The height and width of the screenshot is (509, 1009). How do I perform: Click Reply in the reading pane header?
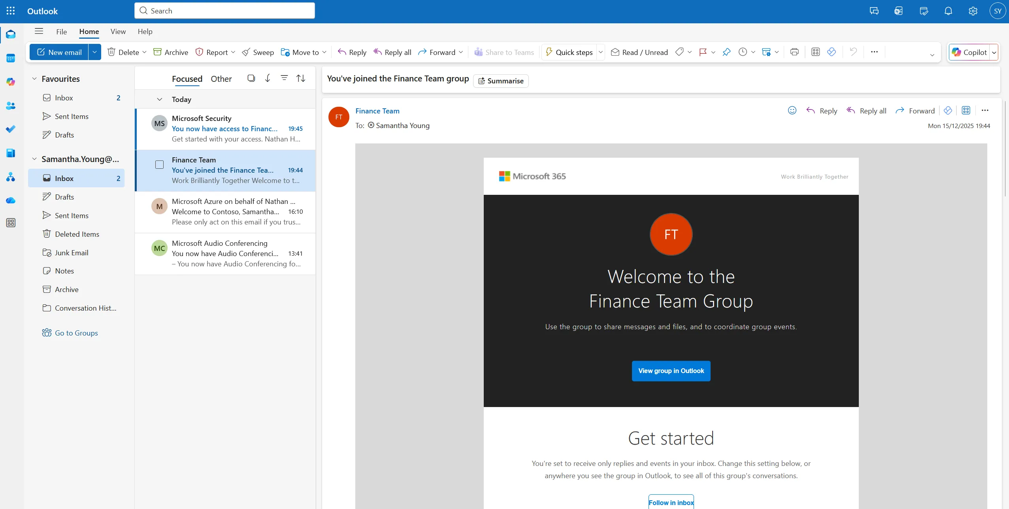click(x=822, y=111)
